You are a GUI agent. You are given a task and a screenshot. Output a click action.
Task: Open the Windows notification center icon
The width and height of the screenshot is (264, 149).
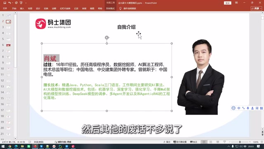click(258, 146)
